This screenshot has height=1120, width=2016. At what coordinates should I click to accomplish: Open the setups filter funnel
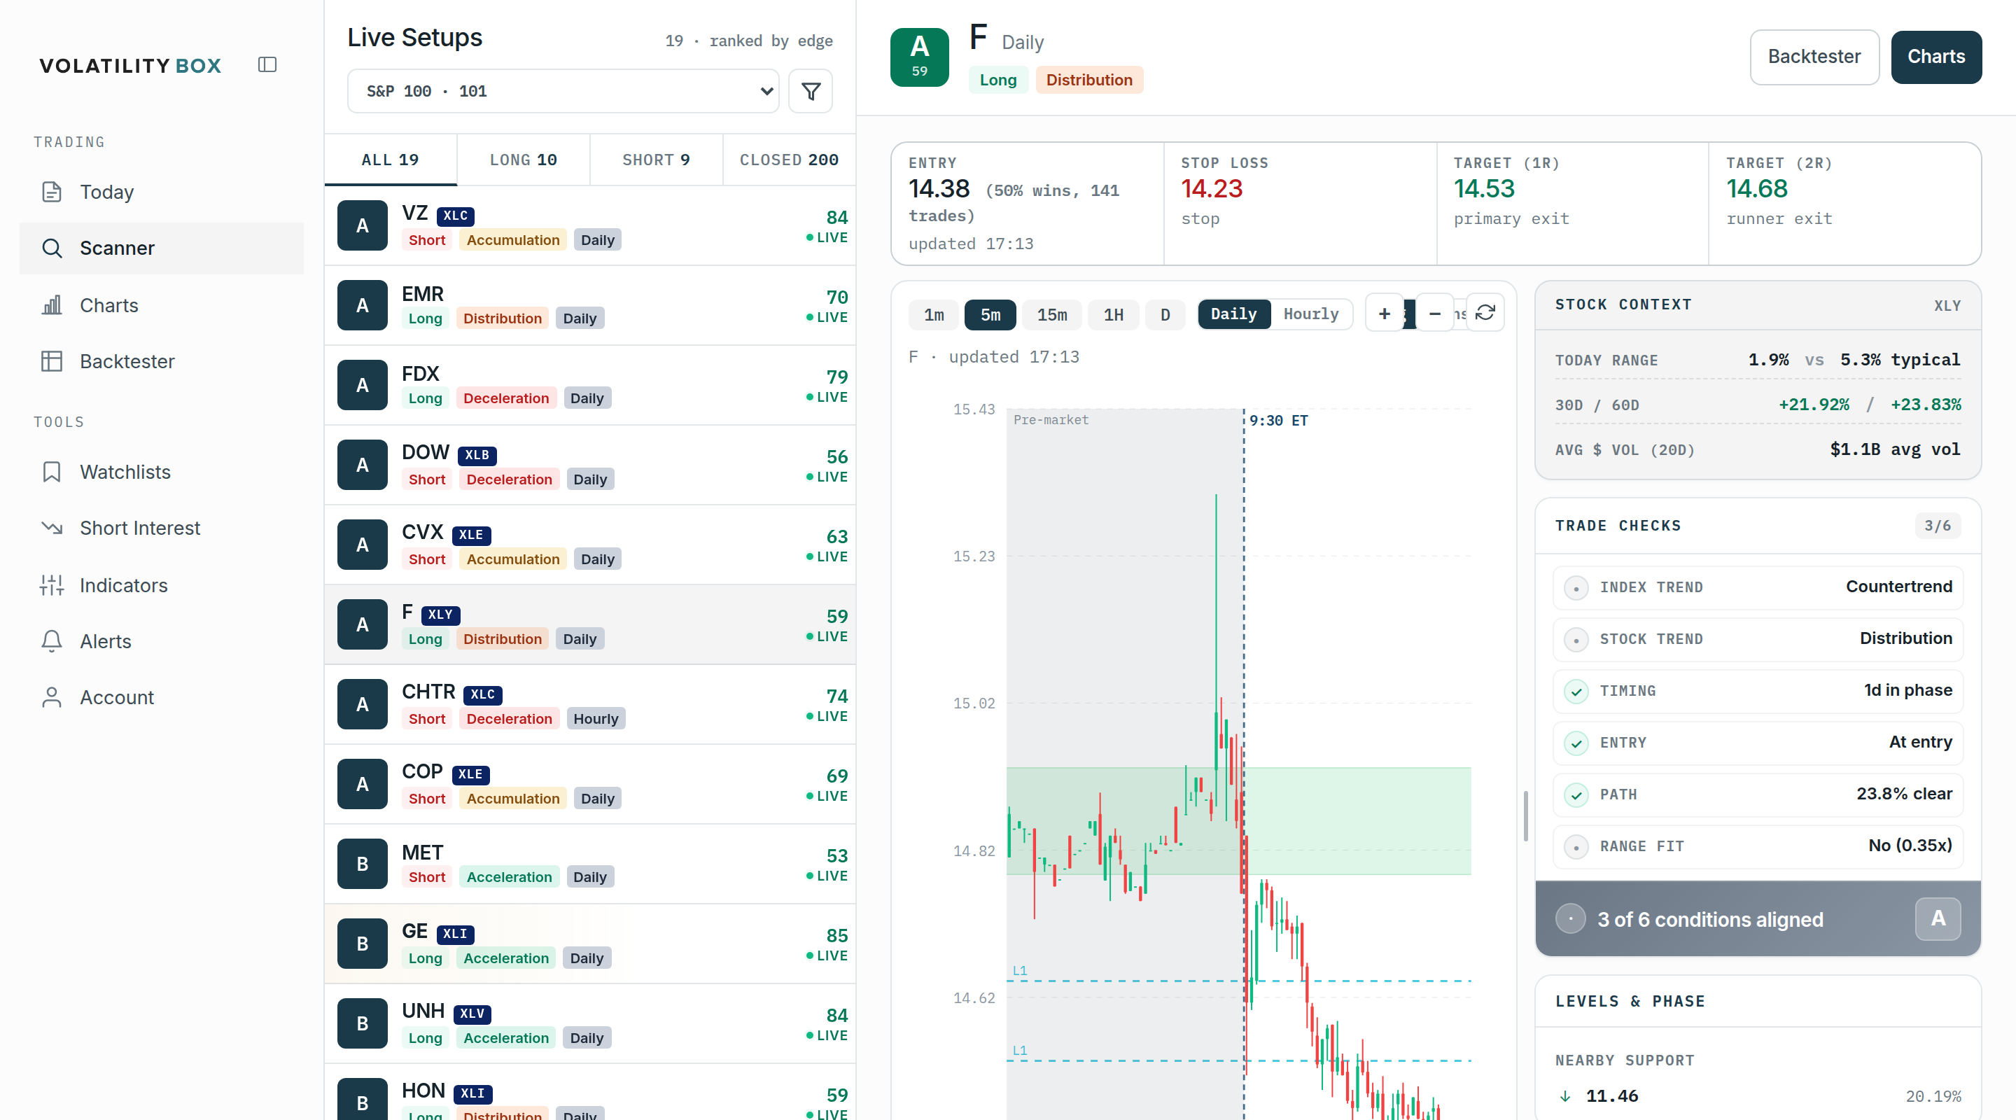[x=810, y=92]
